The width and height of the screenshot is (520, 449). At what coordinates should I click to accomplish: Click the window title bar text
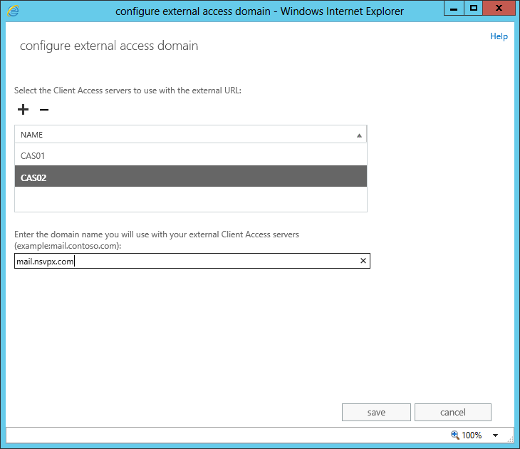(x=259, y=11)
